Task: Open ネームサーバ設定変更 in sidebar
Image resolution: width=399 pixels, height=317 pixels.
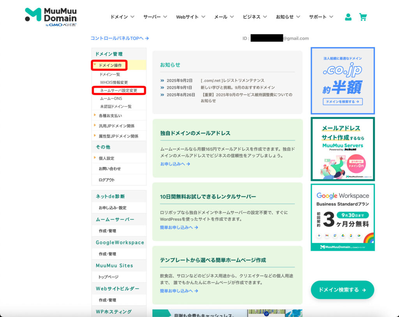Action: tap(118, 90)
